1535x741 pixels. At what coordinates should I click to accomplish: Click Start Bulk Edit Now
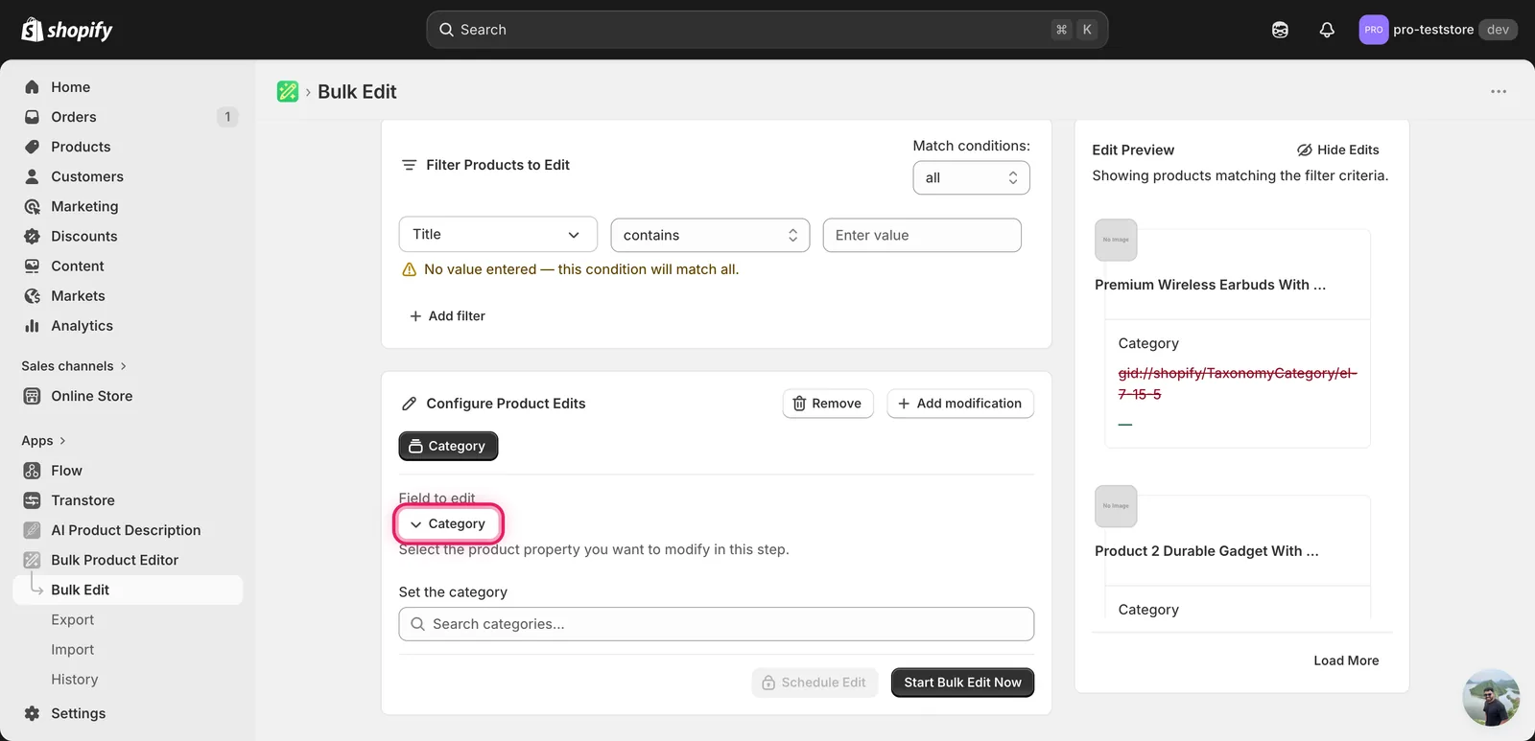[962, 683]
